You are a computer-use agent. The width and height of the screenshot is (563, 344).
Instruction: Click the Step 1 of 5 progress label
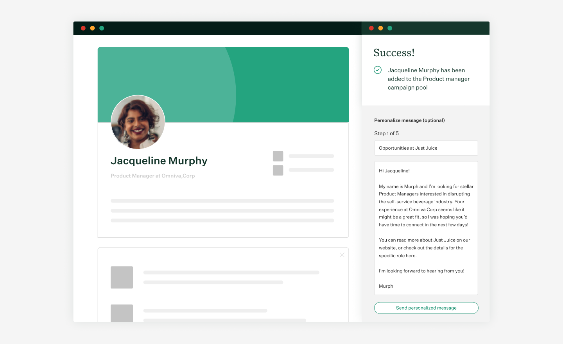(x=386, y=133)
